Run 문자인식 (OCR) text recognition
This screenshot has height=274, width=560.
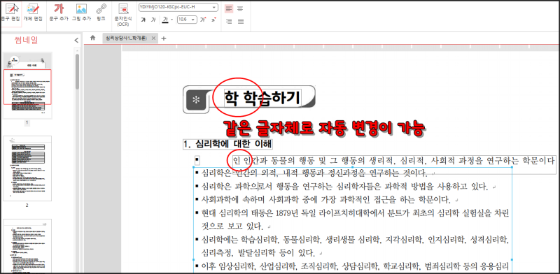click(x=123, y=14)
